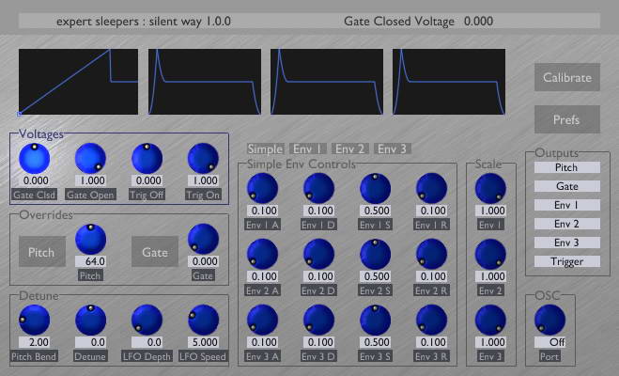Click the Env 2 A attack knob
Screen dimensions: 619x376
point(262,254)
